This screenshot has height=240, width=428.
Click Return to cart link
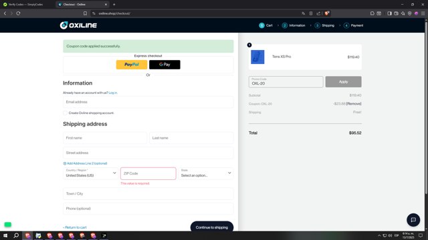[75, 227]
